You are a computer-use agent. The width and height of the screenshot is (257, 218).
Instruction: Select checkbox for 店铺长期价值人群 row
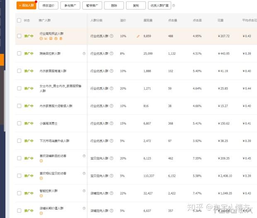pos(19,211)
